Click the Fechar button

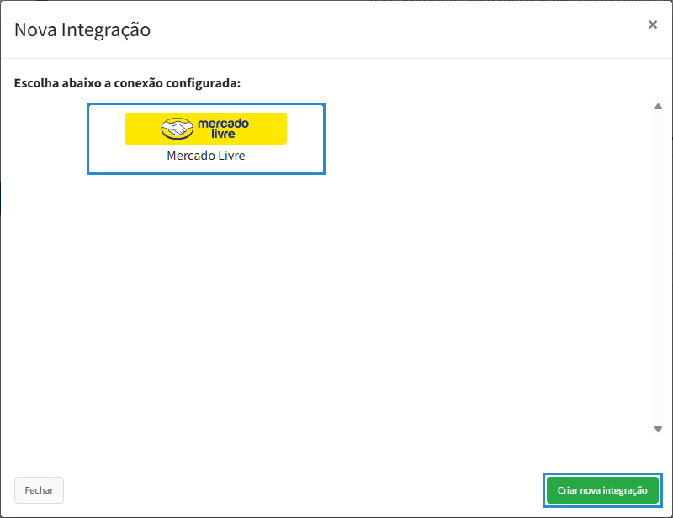pyautogui.click(x=39, y=490)
